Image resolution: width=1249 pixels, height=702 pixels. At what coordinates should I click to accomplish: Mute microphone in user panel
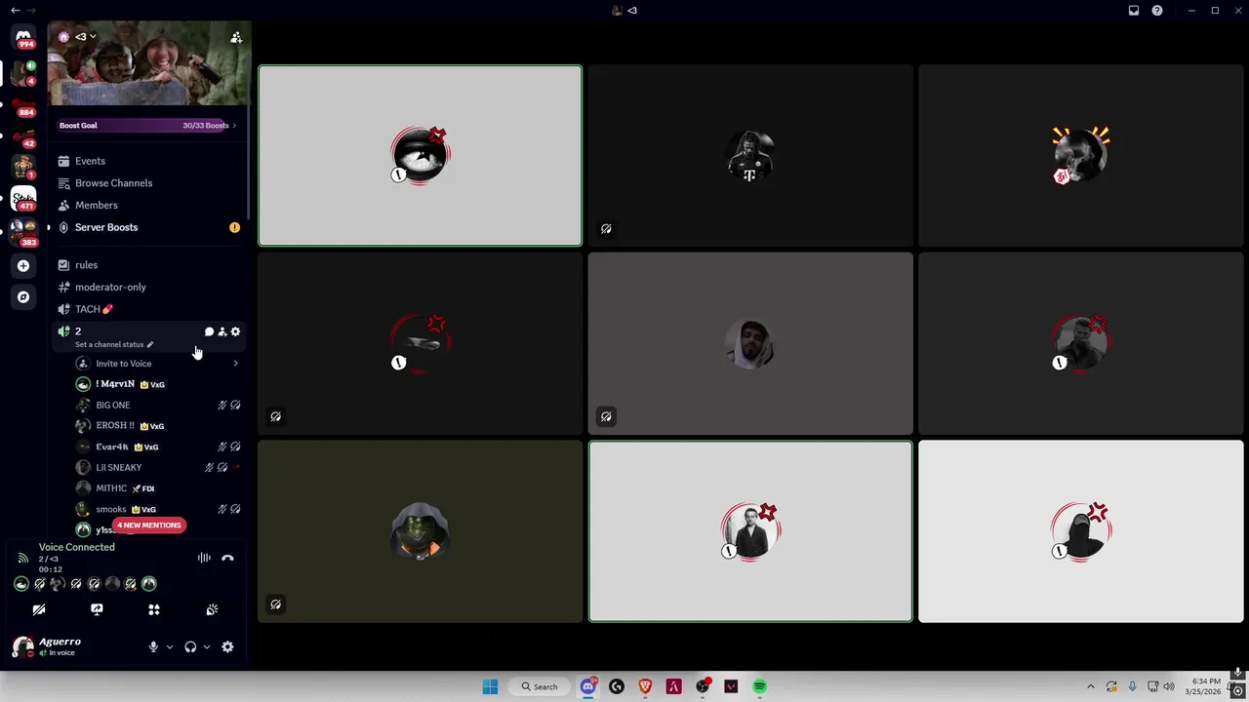(x=153, y=647)
